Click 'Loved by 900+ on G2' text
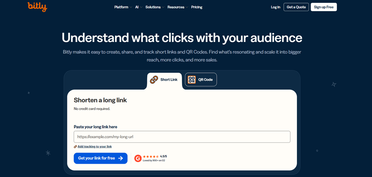The image size is (372, 177). click(154, 161)
